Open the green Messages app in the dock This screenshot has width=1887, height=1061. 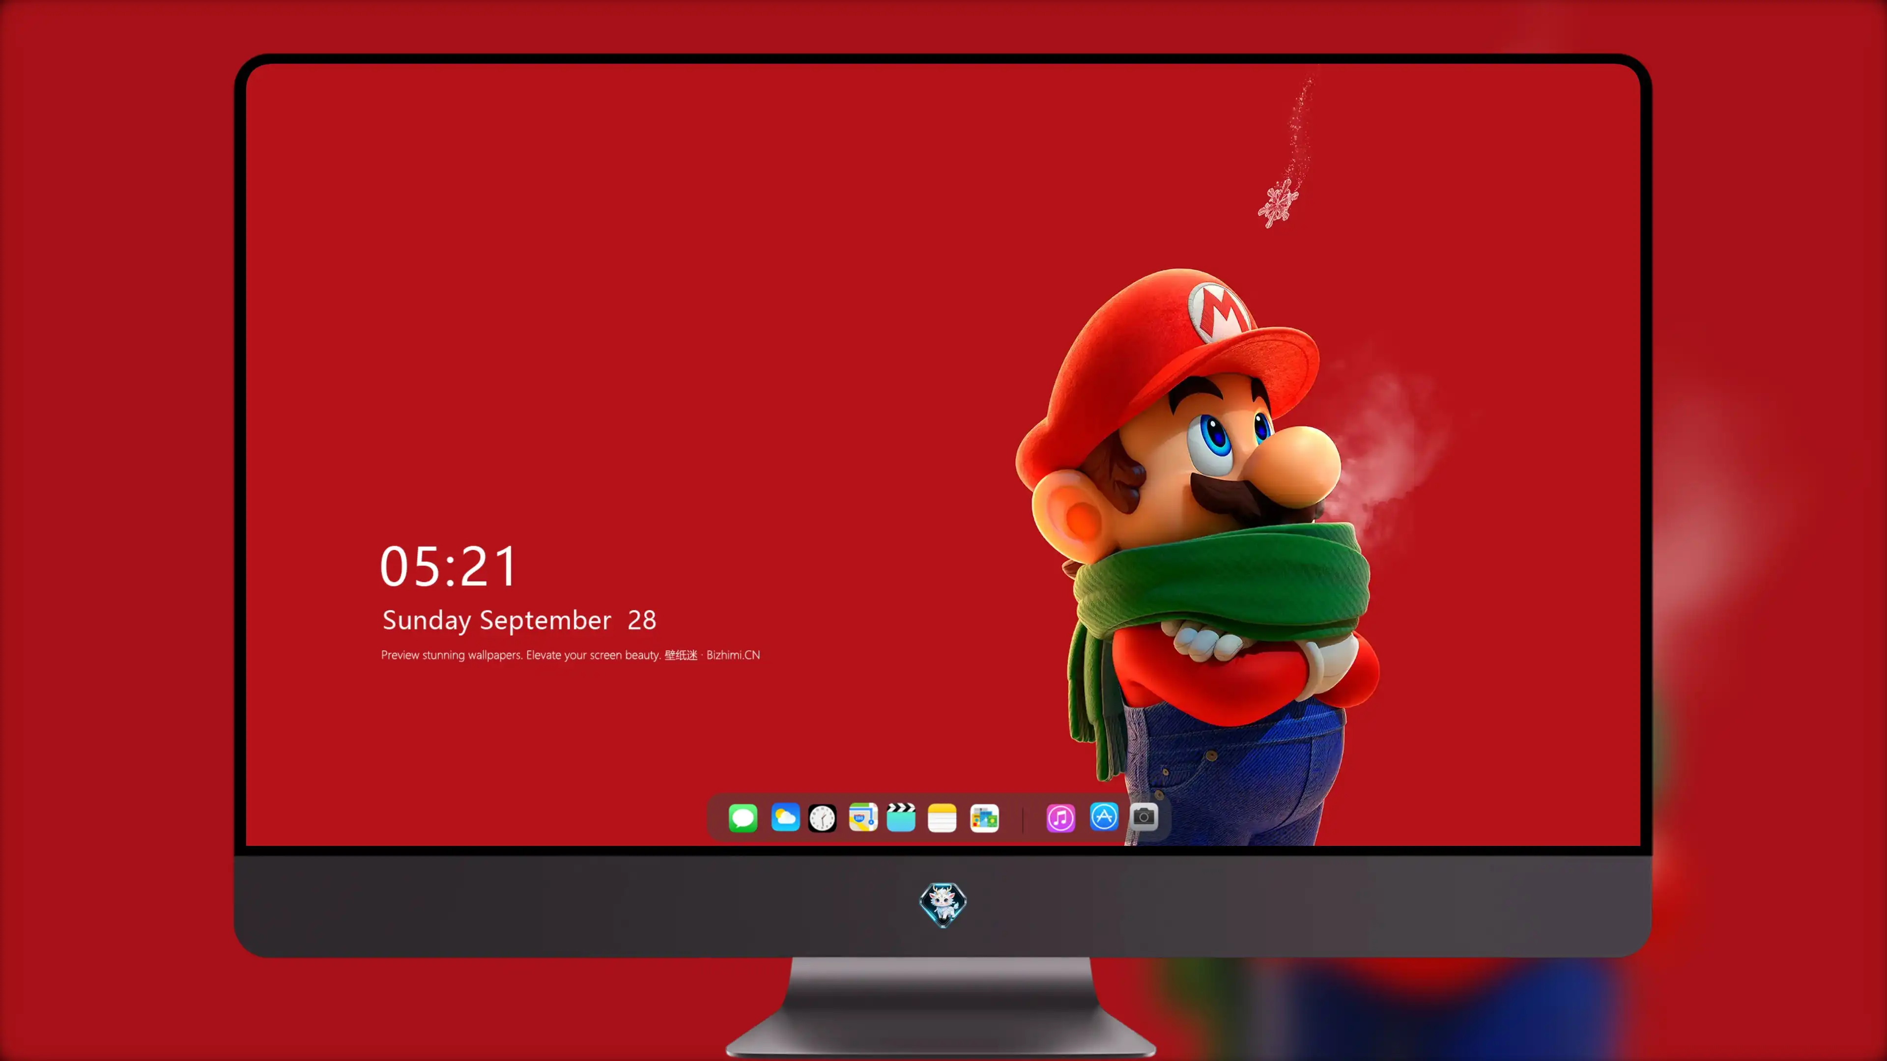(x=743, y=818)
